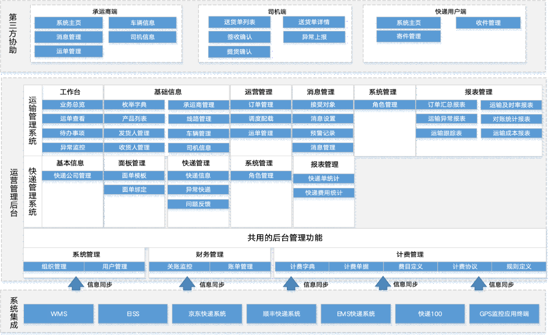Click the 订单汇总报表 box
Image resolution: width=548 pixels, height=335 pixels.
(447, 105)
